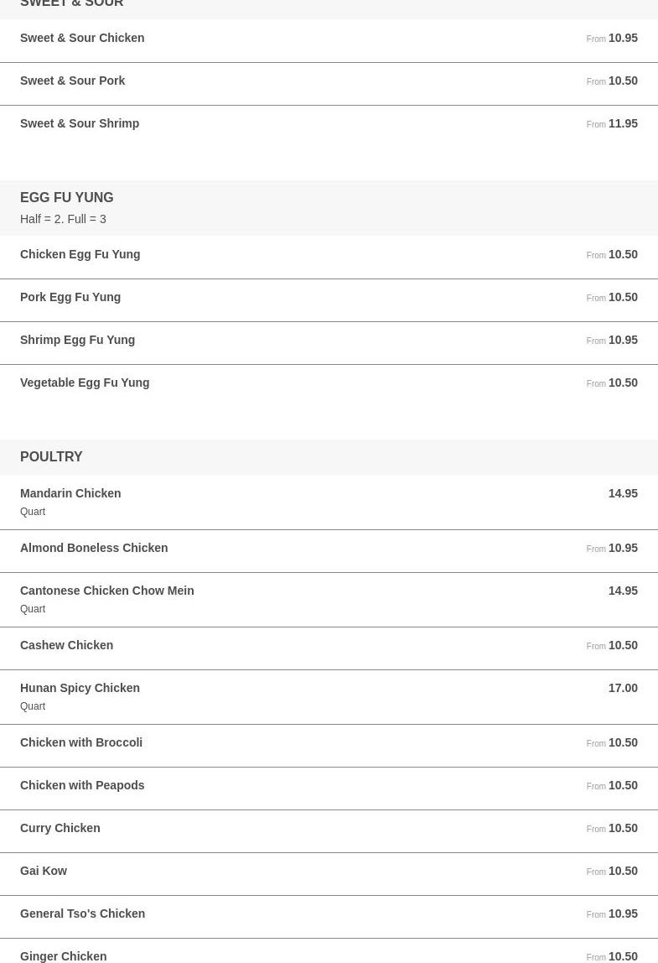Choose Cantonese Chicken Chow Mein
Viewport: 658px width, 963px height.
click(329, 600)
